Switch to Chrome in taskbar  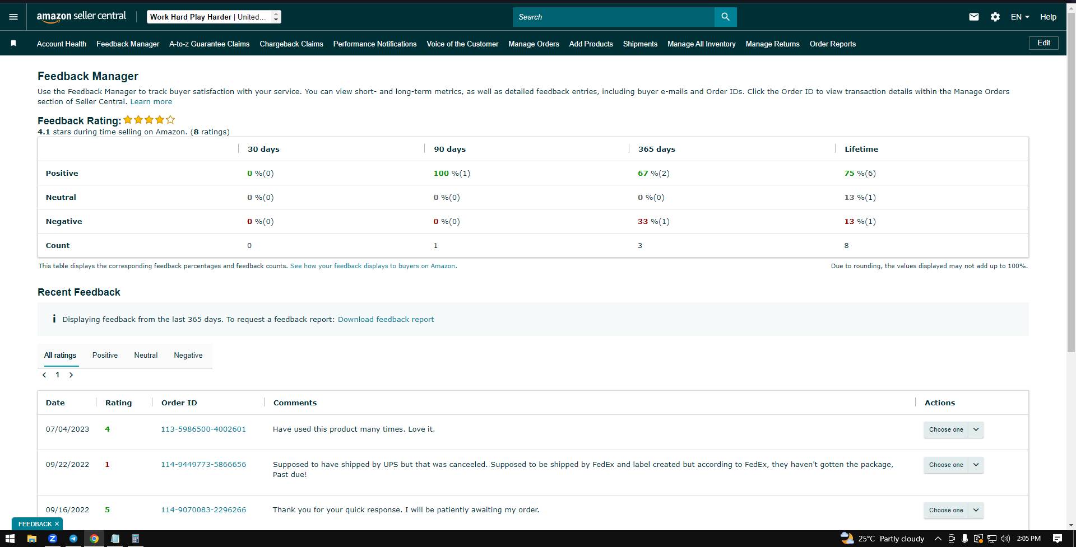point(94,539)
